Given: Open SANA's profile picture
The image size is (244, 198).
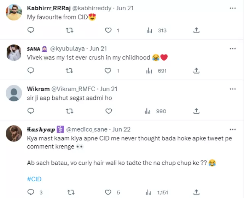Looking at the screenshot, I should (14, 53).
